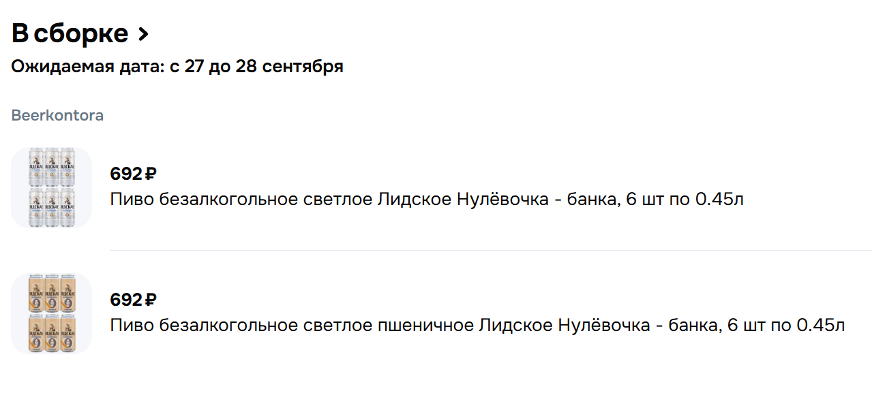Select the "с 27 до 28 сентября" date range
This screenshot has width=872, height=393.
tap(256, 67)
